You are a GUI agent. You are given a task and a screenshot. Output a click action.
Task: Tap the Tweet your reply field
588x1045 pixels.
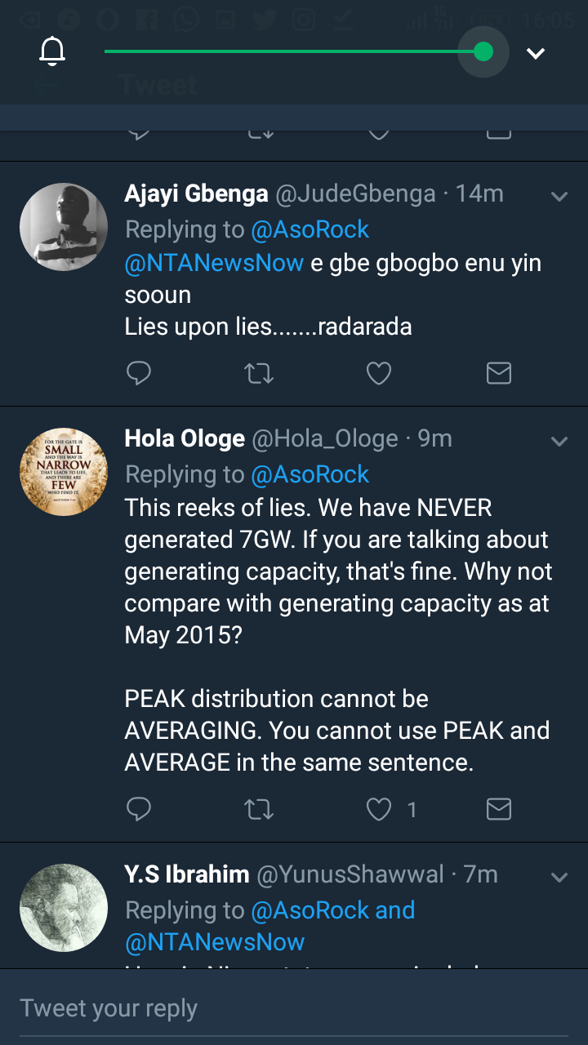tap(294, 1008)
